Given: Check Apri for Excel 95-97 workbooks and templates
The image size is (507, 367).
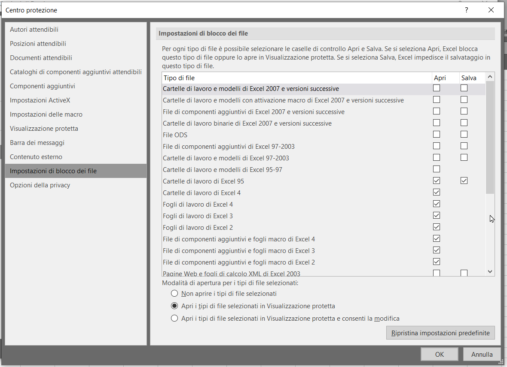Looking at the screenshot, I should (437, 169).
